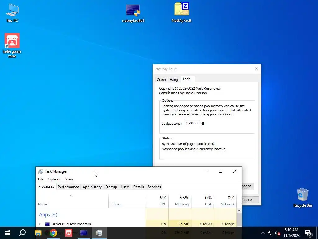This screenshot has height=239, width=318.
Task: Open the Windows Start menu
Action: [7, 233]
